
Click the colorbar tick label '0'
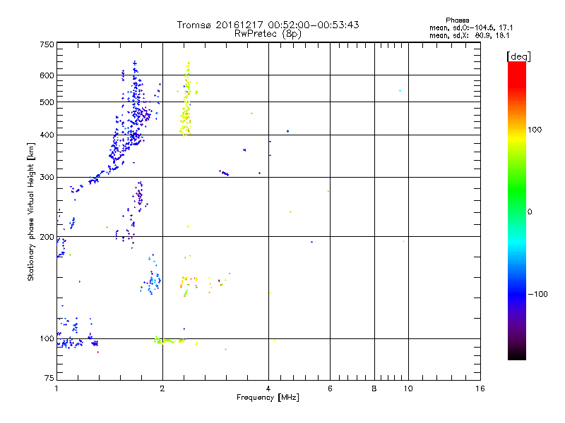pos(530,212)
